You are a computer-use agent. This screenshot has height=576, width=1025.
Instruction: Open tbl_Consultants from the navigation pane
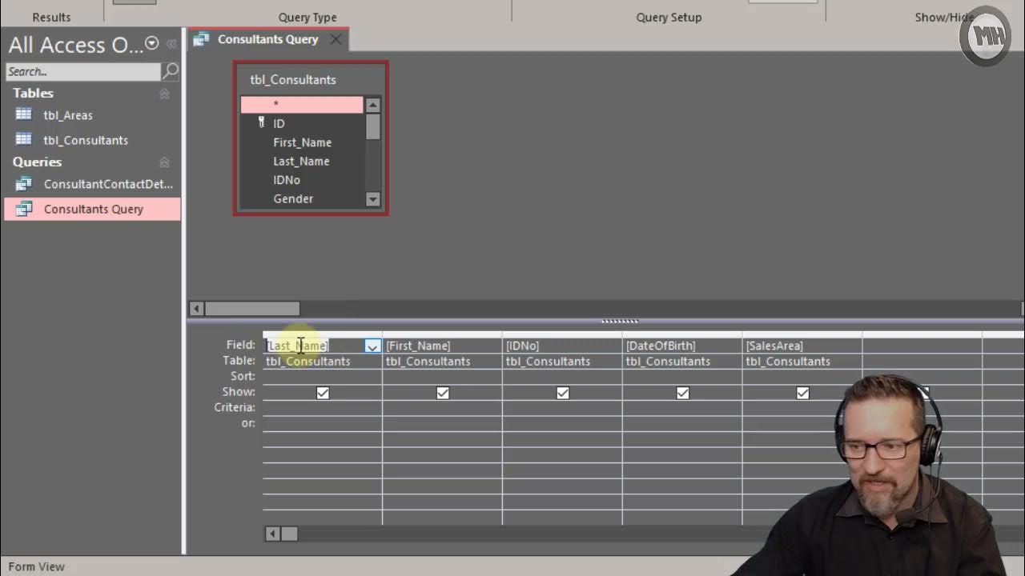click(x=86, y=140)
